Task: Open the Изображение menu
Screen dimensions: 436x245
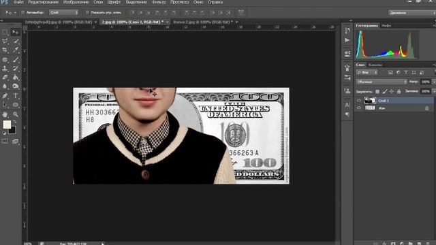Action: pyautogui.click(x=76, y=2)
